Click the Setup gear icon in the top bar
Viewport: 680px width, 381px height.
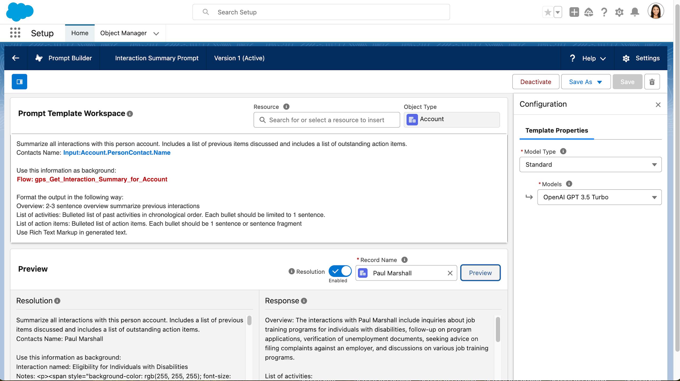tap(619, 12)
